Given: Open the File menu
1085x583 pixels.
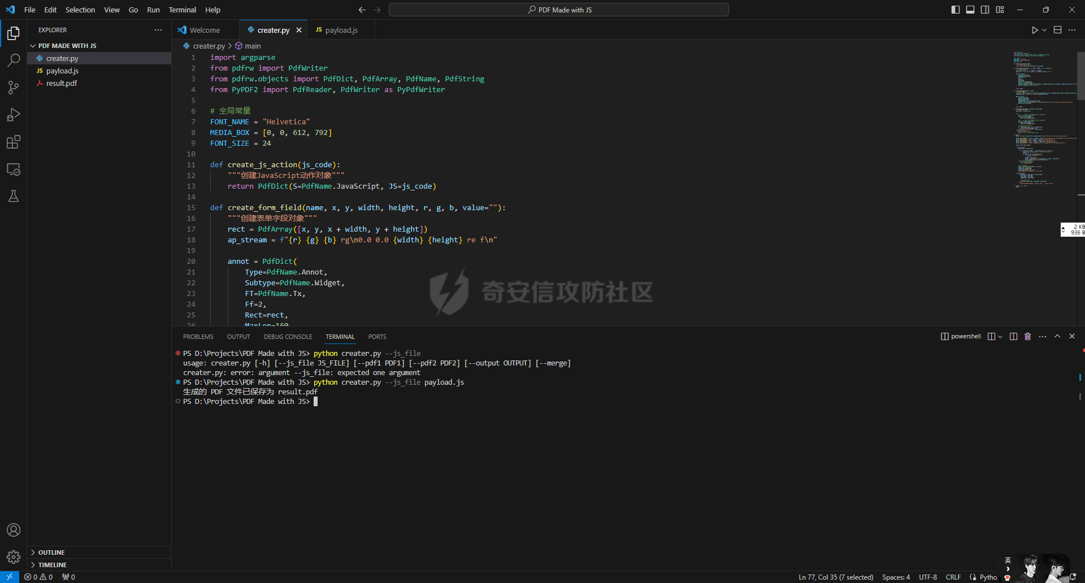Looking at the screenshot, I should click(30, 10).
